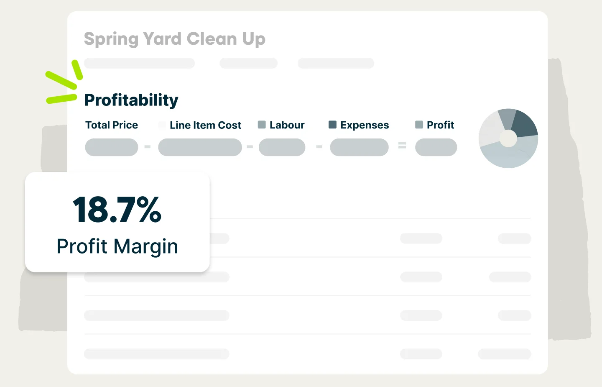Click the equals sign before Profit value
This screenshot has height=387, width=602.
click(x=402, y=146)
